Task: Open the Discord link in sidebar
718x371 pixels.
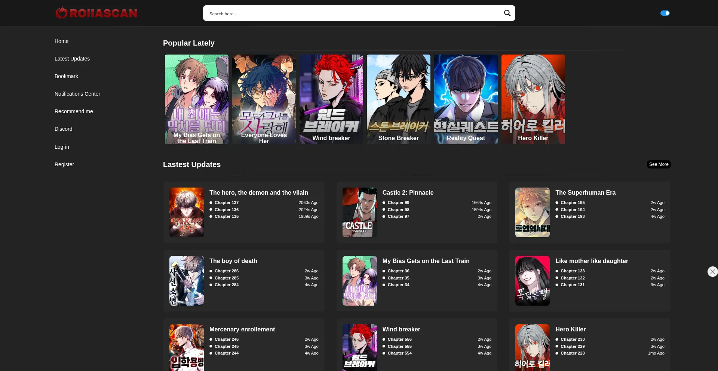Action: point(64,129)
